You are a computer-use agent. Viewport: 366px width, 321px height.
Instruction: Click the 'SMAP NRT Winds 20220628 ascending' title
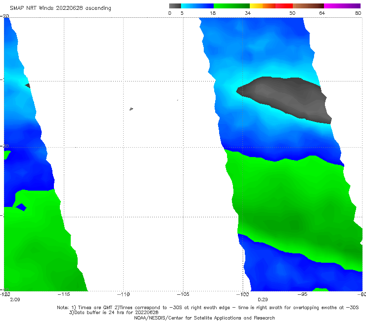coord(60,8)
